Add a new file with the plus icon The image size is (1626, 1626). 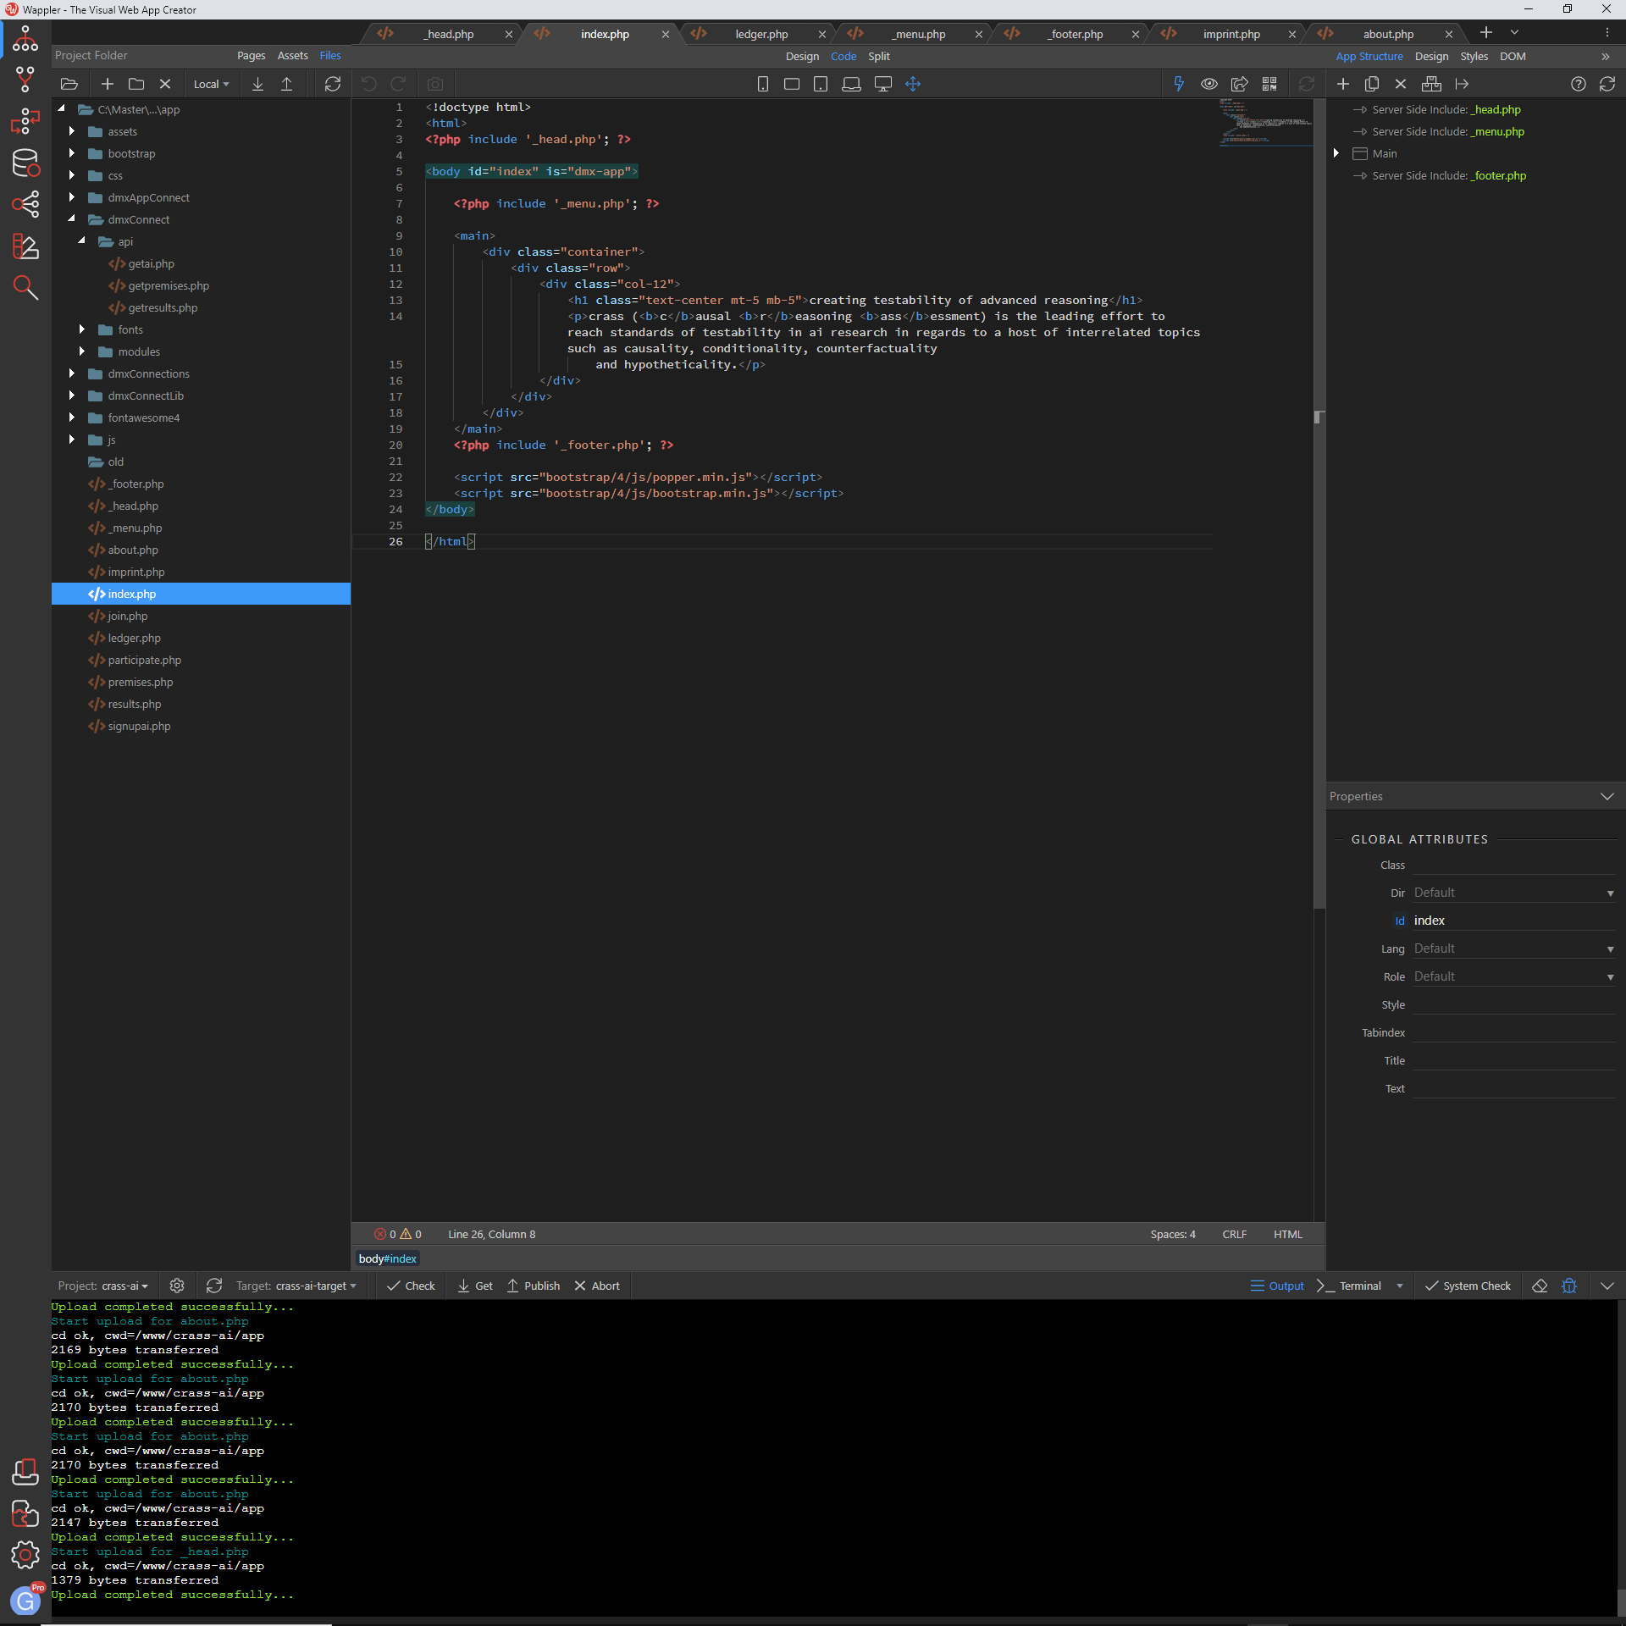108,84
